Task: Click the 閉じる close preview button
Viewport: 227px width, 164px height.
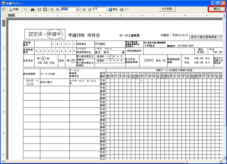Action: pos(217,9)
